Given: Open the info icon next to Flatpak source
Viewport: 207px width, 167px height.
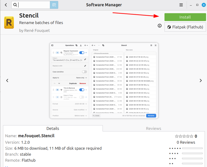Looking at the screenshot, I should point(160,26).
